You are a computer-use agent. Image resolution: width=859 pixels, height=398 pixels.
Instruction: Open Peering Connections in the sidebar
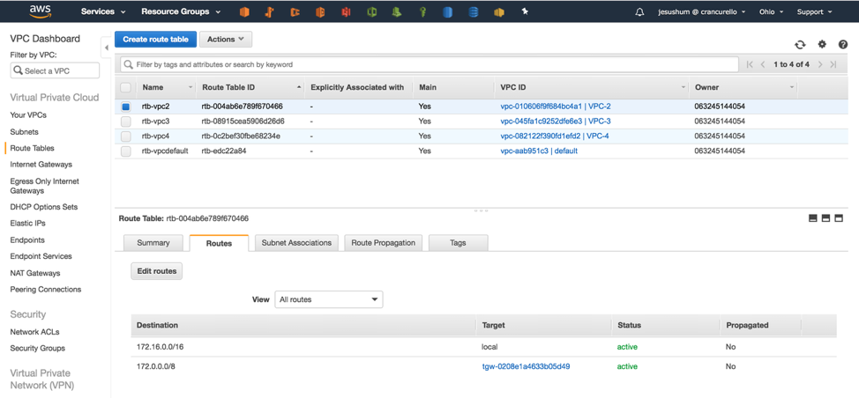[x=46, y=289]
